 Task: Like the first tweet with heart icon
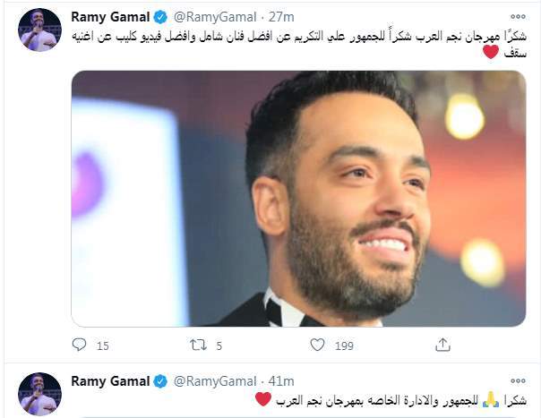click(317, 345)
